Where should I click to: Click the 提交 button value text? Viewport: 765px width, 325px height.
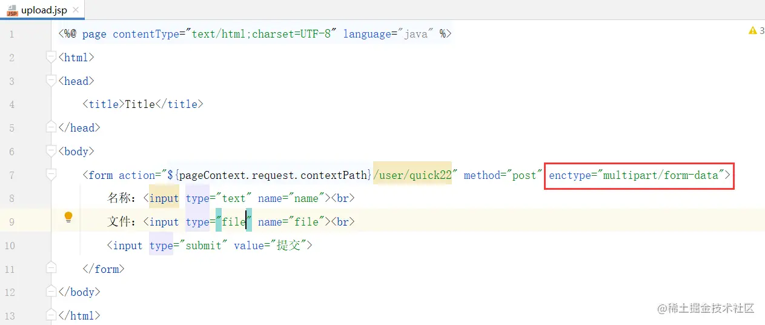[288, 246]
